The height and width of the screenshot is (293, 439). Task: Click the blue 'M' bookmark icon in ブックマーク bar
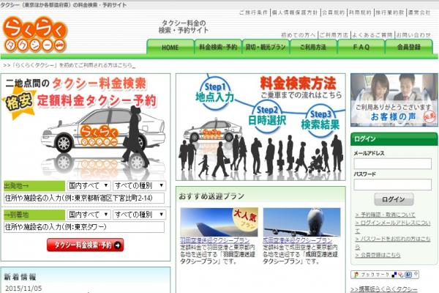click(x=408, y=275)
